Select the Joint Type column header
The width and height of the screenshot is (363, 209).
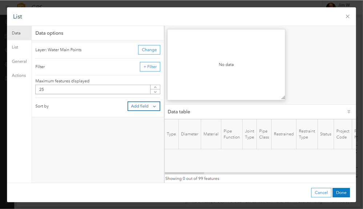click(249, 134)
